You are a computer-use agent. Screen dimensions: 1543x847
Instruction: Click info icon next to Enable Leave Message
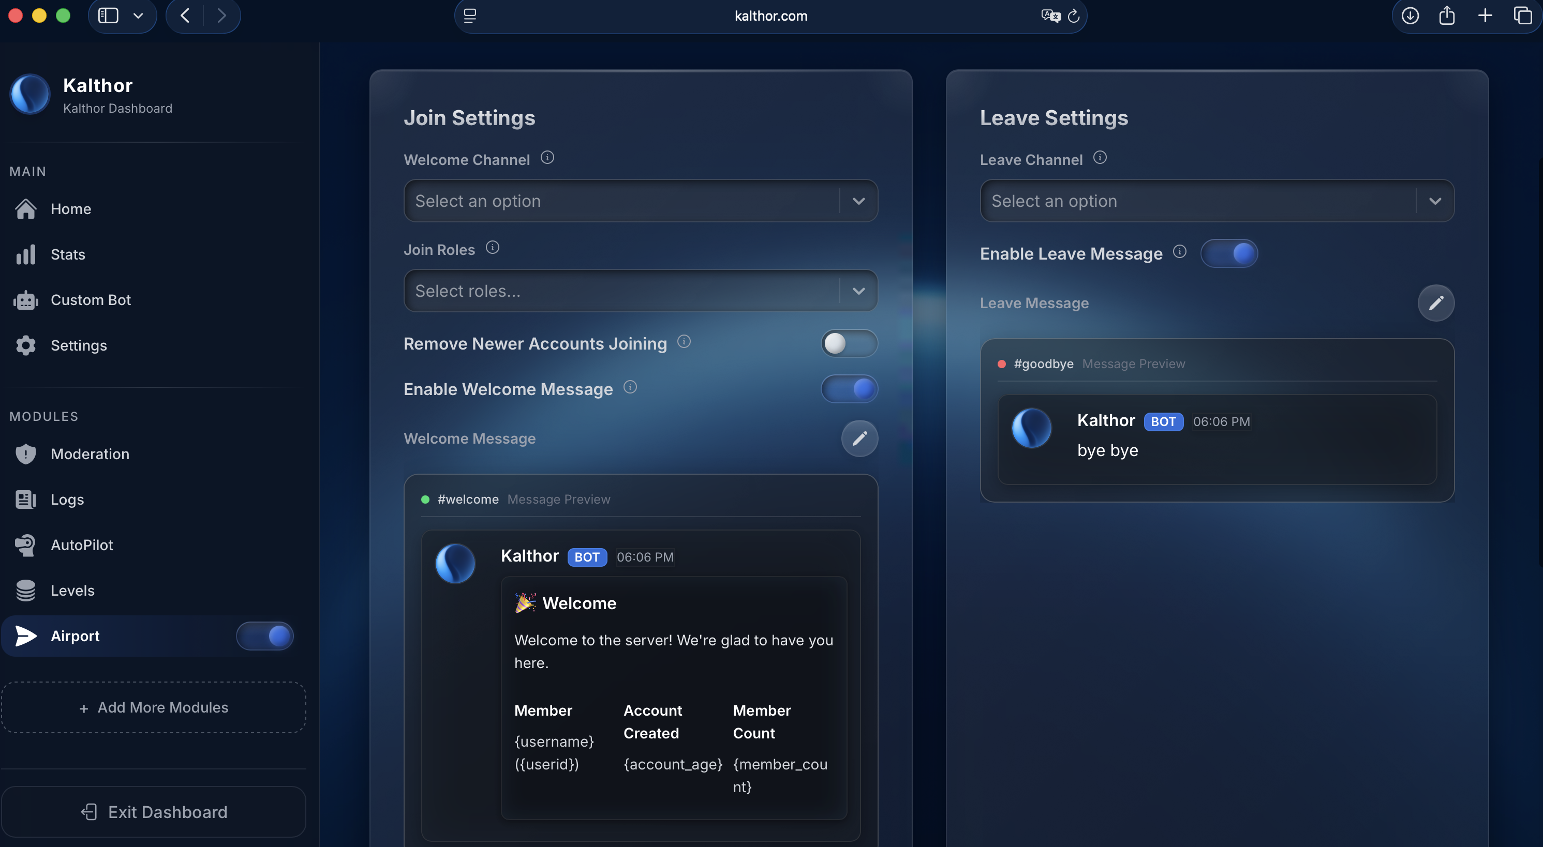[1179, 251]
